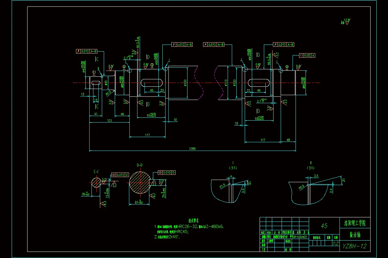Click the symmetry tolerance 0.015 D frame
The image size is (388, 258).
[x=167, y=173]
